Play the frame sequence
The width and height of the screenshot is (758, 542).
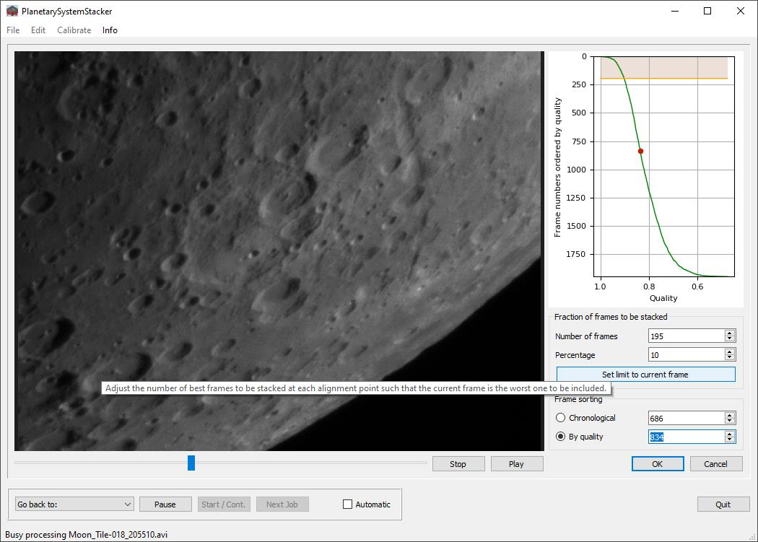tap(517, 464)
